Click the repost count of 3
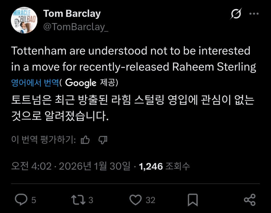The width and height of the screenshot is (271, 213). tap(91, 200)
